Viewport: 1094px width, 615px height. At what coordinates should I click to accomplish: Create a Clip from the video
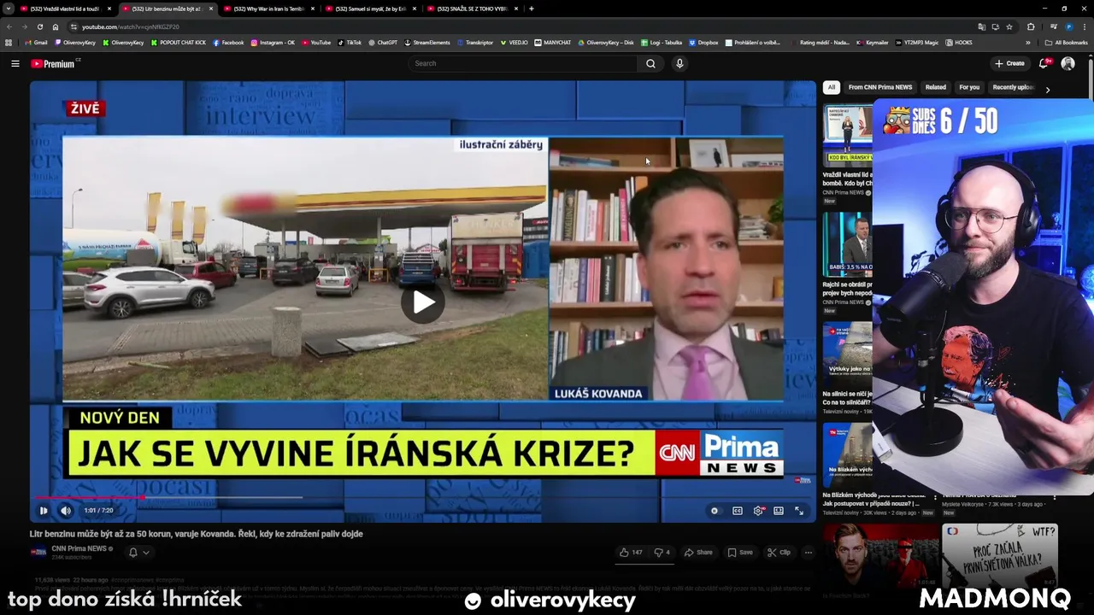coord(779,553)
